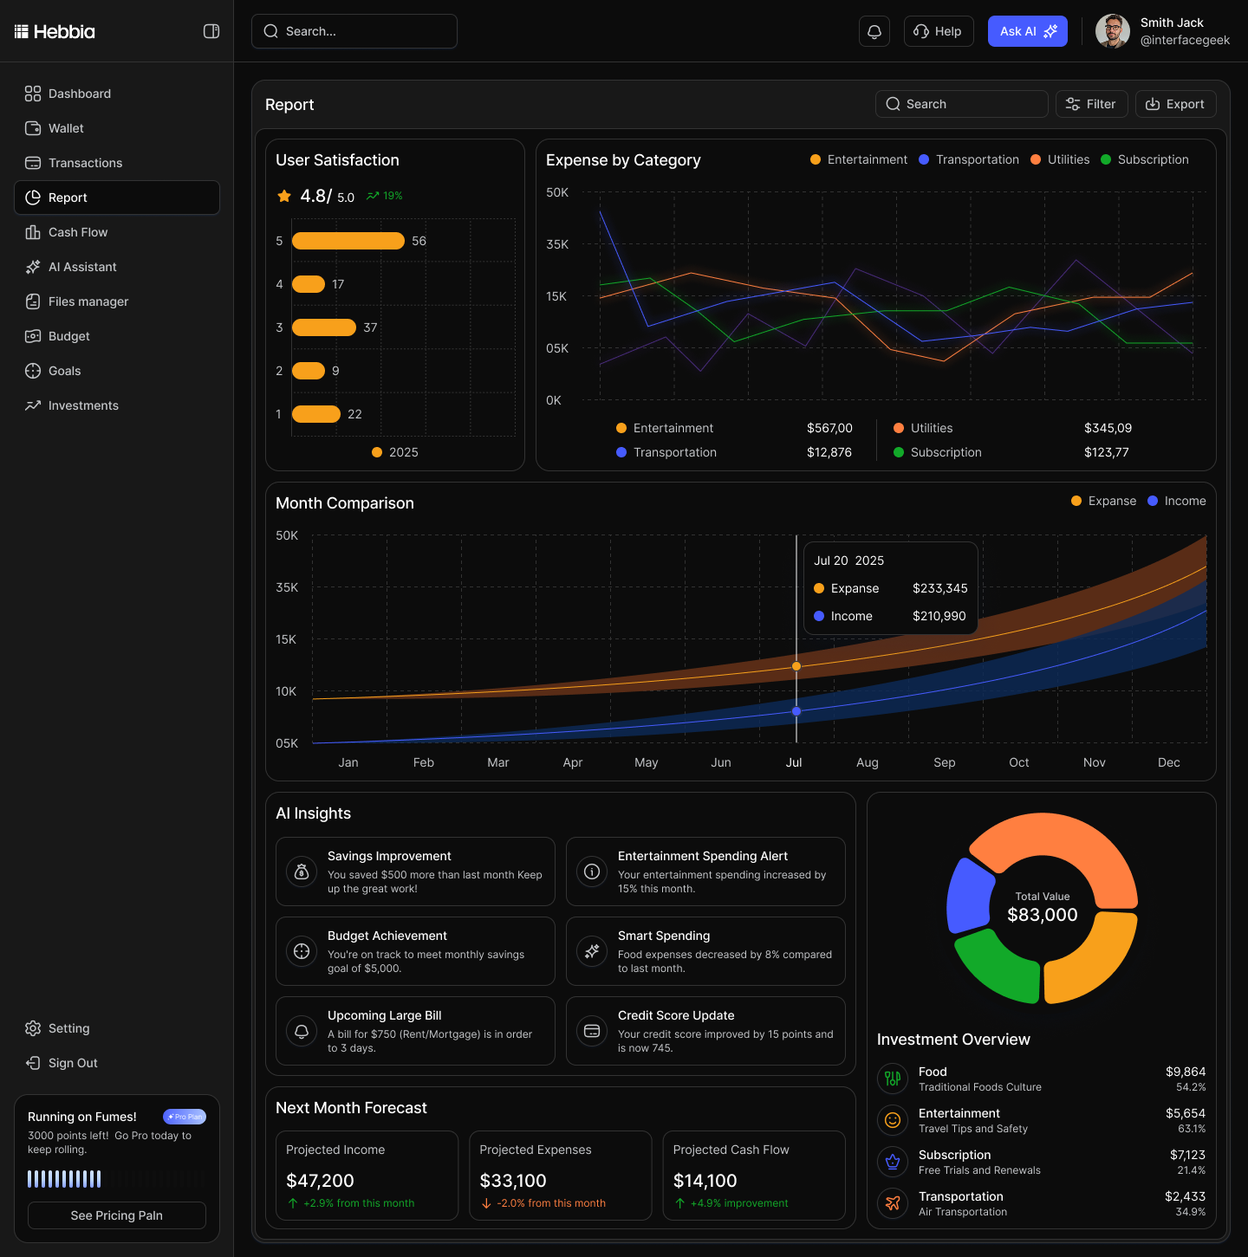Click the Entertainment Spending Alert info icon

[592, 871]
